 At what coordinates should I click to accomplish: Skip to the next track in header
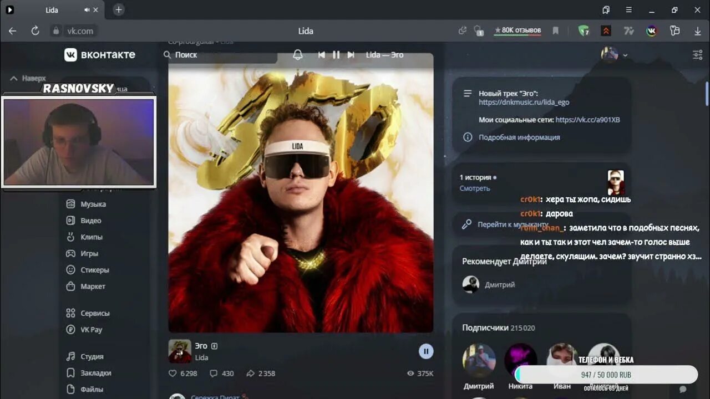point(351,55)
